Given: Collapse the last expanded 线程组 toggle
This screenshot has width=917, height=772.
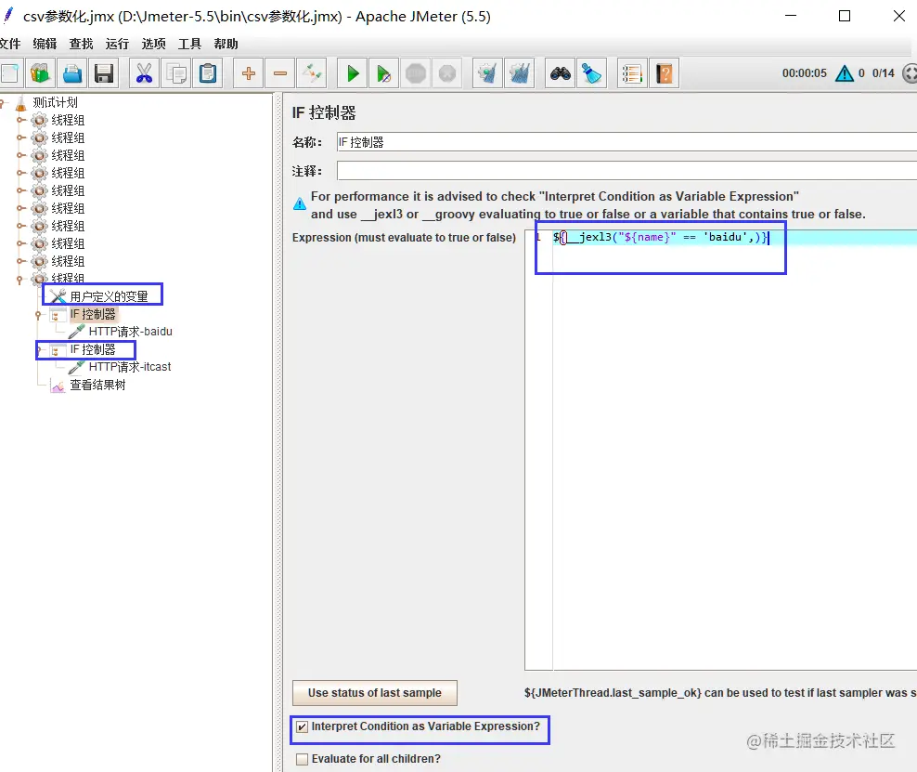Looking at the screenshot, I should coord(19,280).
